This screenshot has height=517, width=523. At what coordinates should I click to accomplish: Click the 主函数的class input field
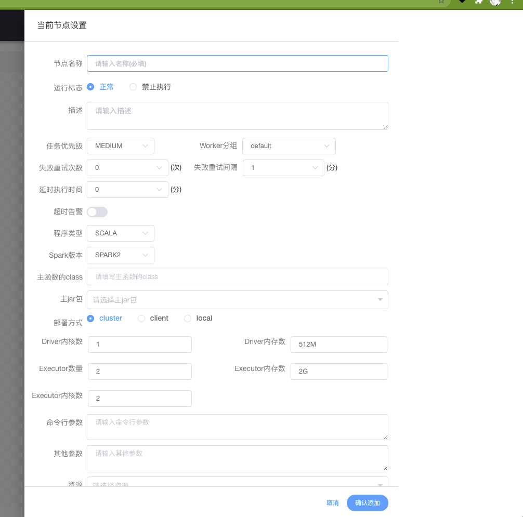click(237, 277)
